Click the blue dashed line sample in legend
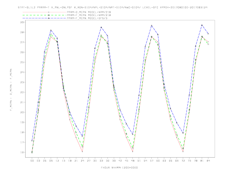227x175 pixels. click(x=44, y=18)
